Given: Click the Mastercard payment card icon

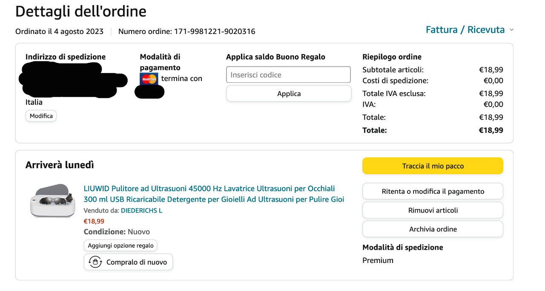Looking at the screenshot, I should click(149, 79).
